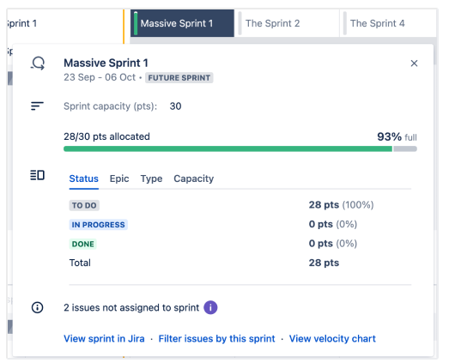Click the sprint cycle icon beside title

pyautogui.click(x=38, y=63)
